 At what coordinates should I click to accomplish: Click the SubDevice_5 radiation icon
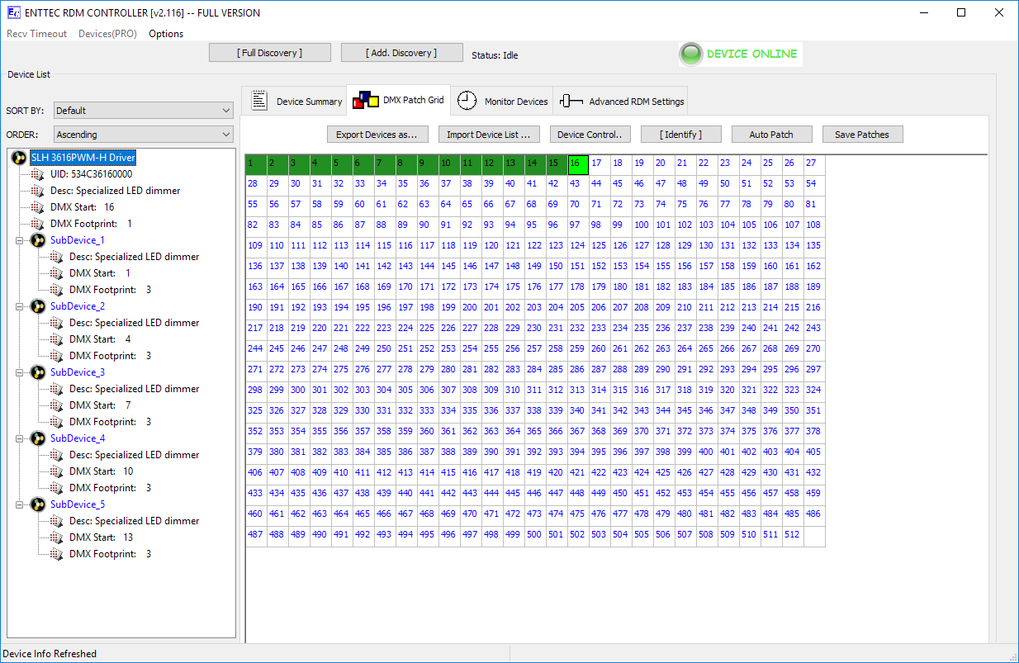click(x=37, y=504)
